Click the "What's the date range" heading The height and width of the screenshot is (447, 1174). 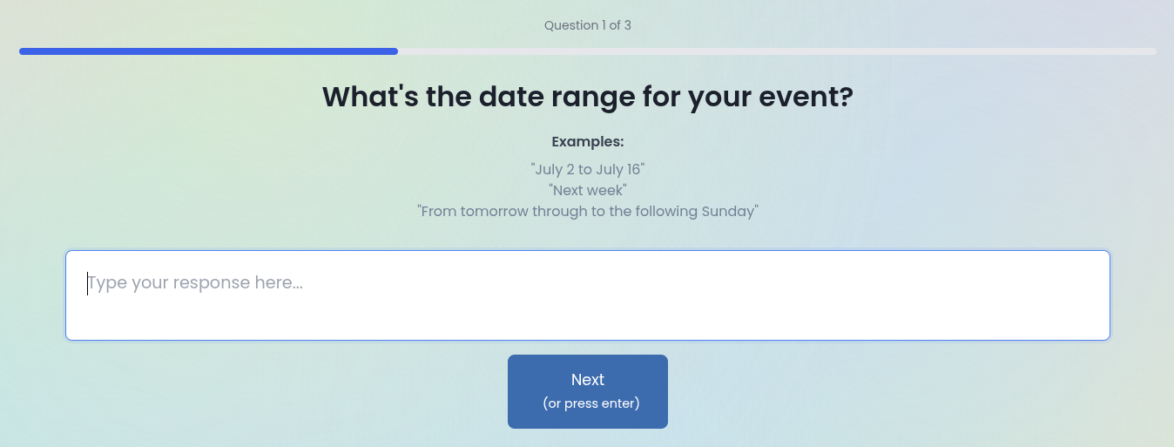tap(587, 96)
